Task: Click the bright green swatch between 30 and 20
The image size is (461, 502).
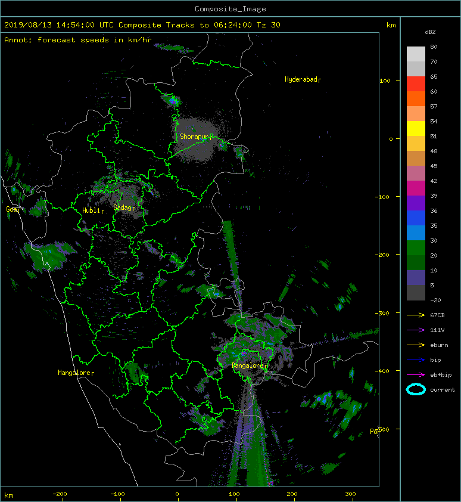Action: (416, 247)
